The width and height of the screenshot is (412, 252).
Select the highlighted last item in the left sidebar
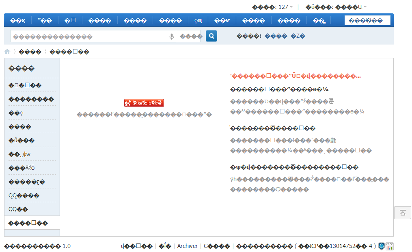click(32, 223)
